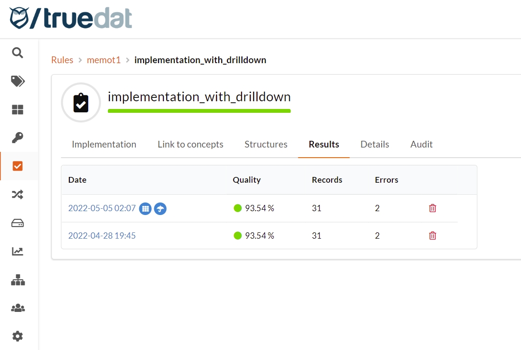Open the hierarchy sitemap sidebar icon
Viewport: 521px width, 350px height.
click(18, 280)
